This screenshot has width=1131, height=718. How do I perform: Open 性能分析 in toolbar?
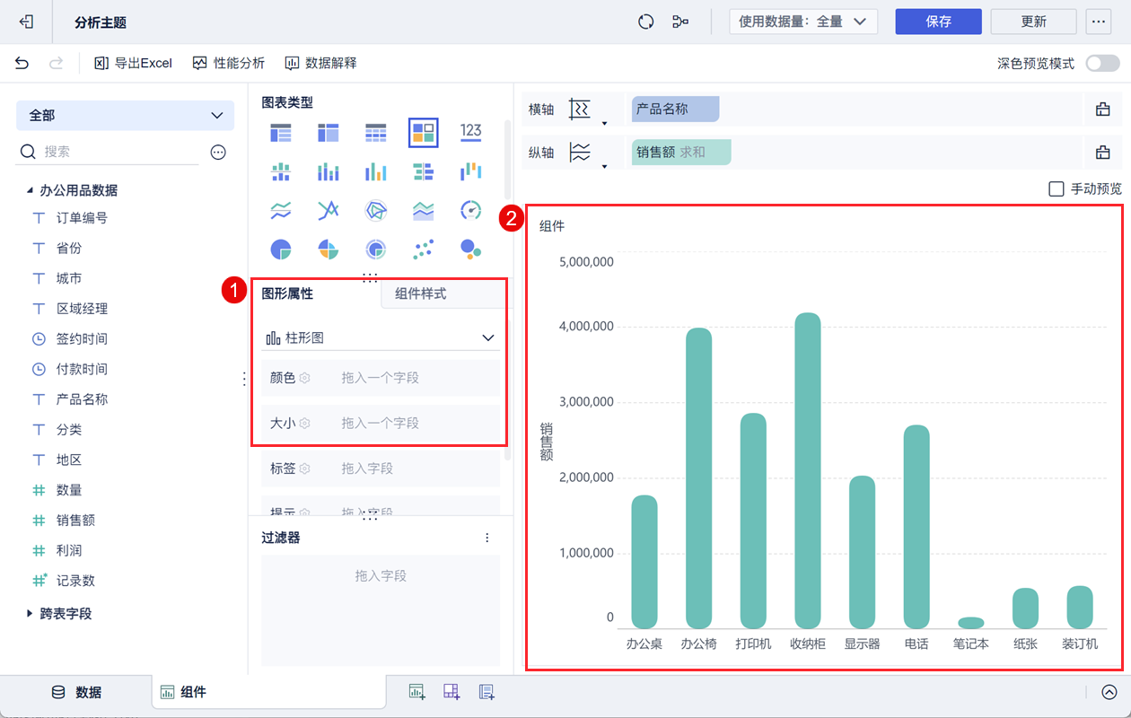(229, 63)
